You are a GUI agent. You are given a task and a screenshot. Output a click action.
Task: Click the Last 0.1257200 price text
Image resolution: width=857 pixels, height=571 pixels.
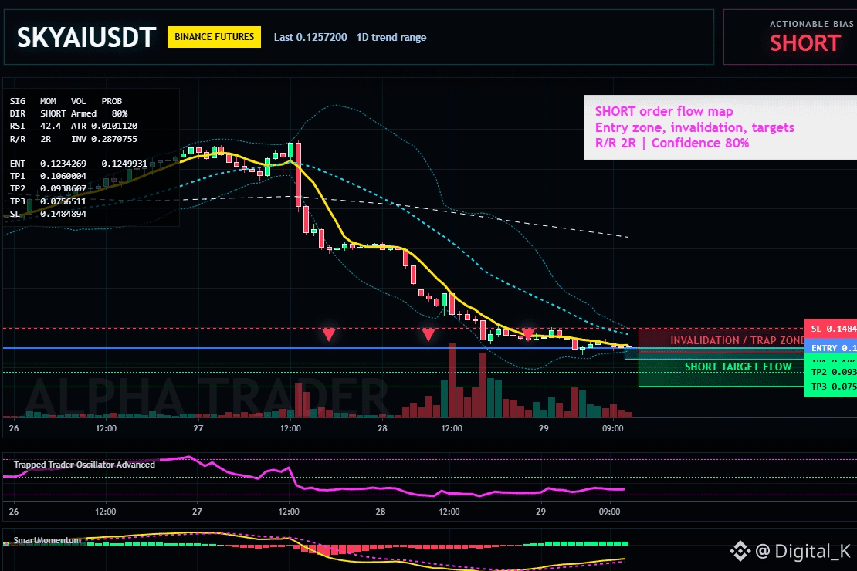click(310, 37)
